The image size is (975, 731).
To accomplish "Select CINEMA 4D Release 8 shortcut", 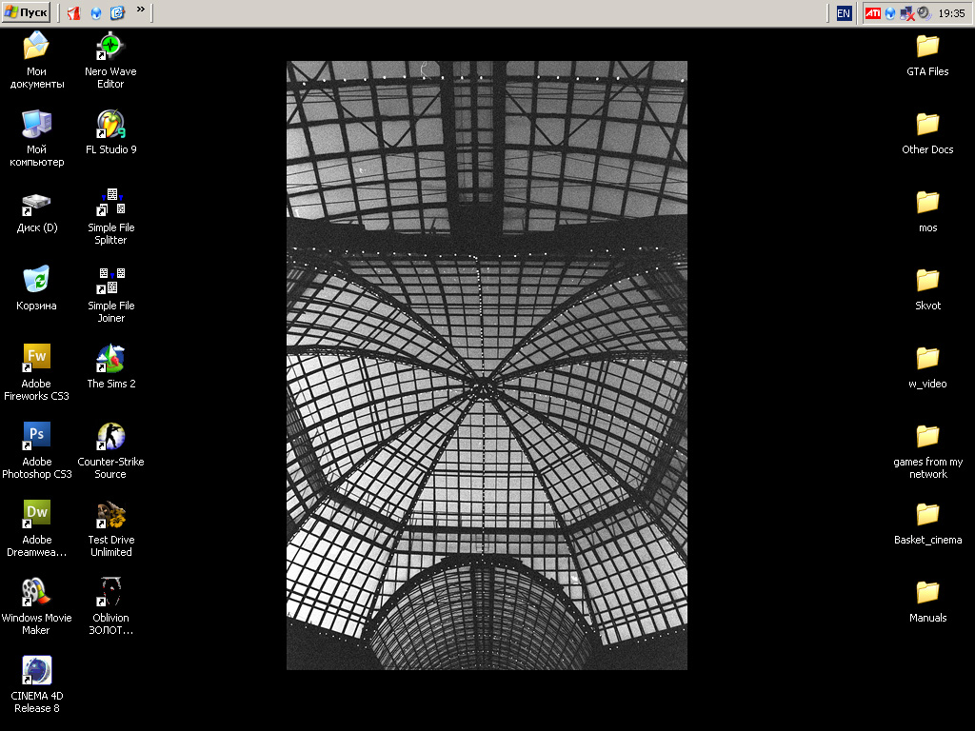I will click(36, 683).
